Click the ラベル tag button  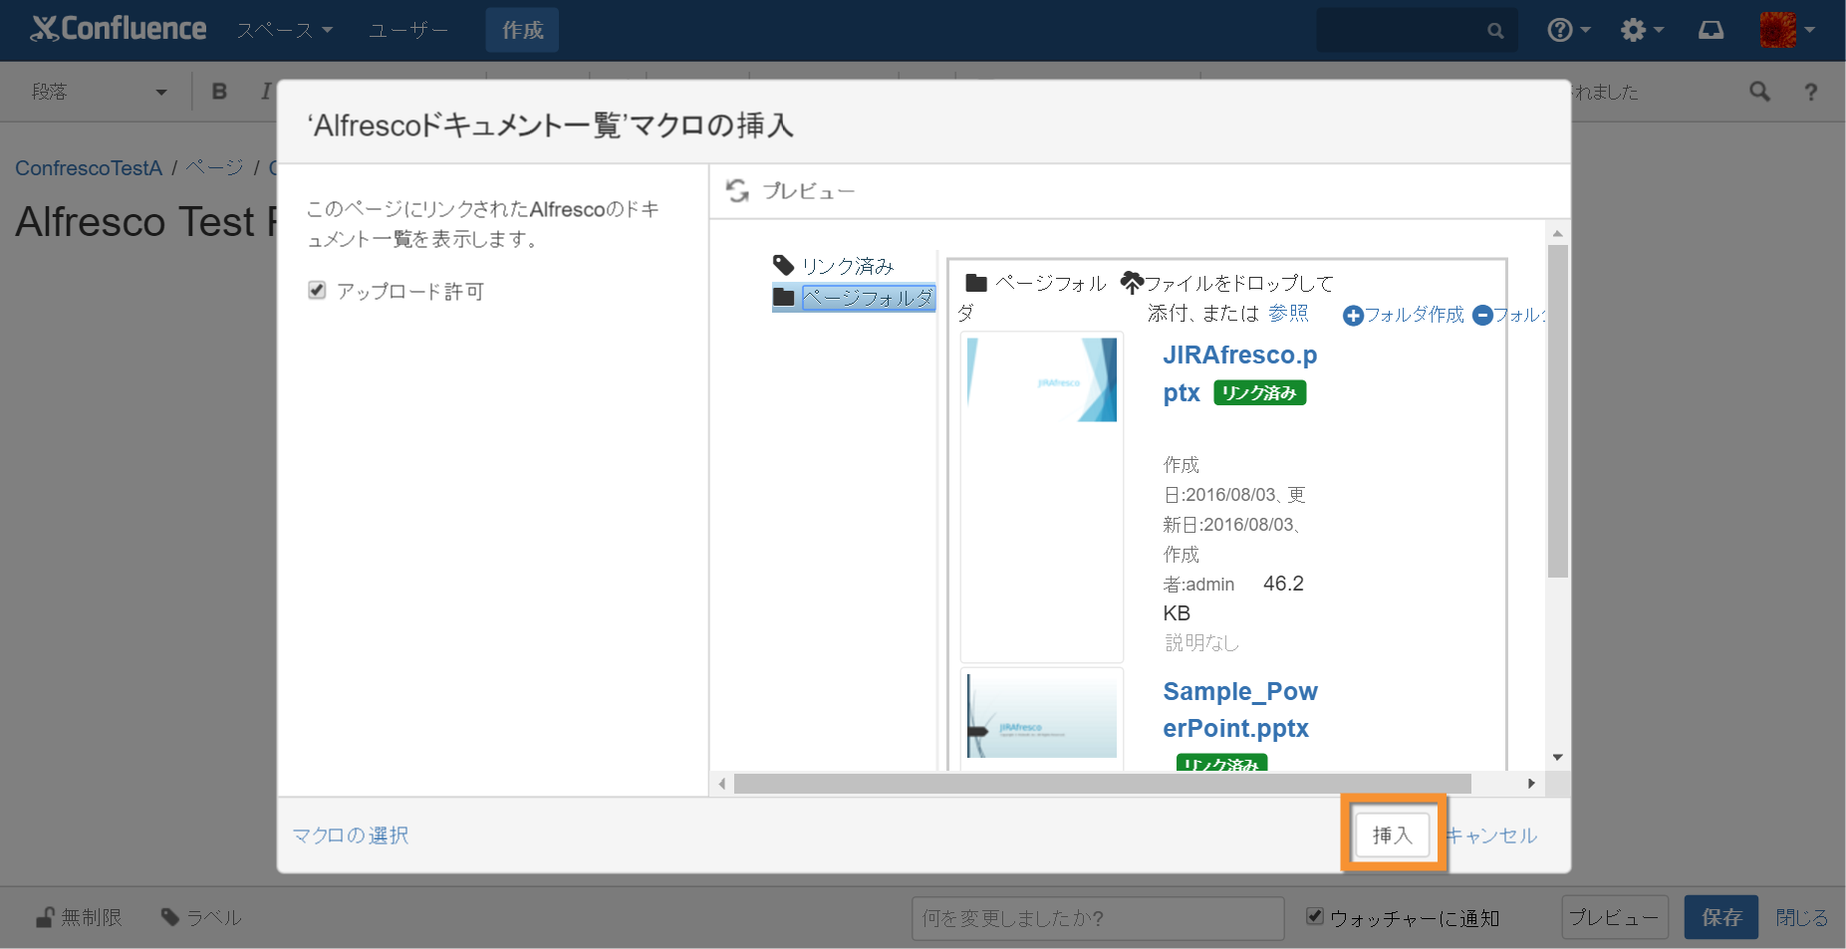pos(201,917)
